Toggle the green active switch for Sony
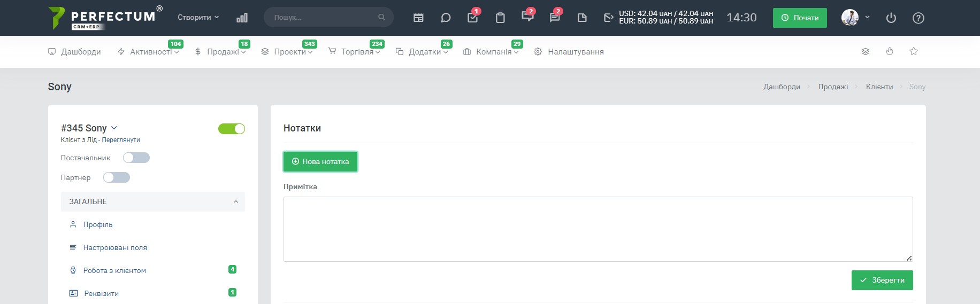Screen dimensions: 980x304 coord(232,129)
